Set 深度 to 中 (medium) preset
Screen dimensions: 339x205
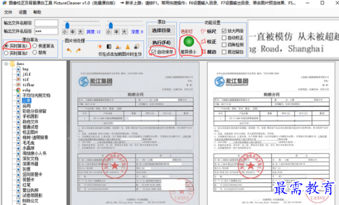pyautogui.click(x=117, y=32)
